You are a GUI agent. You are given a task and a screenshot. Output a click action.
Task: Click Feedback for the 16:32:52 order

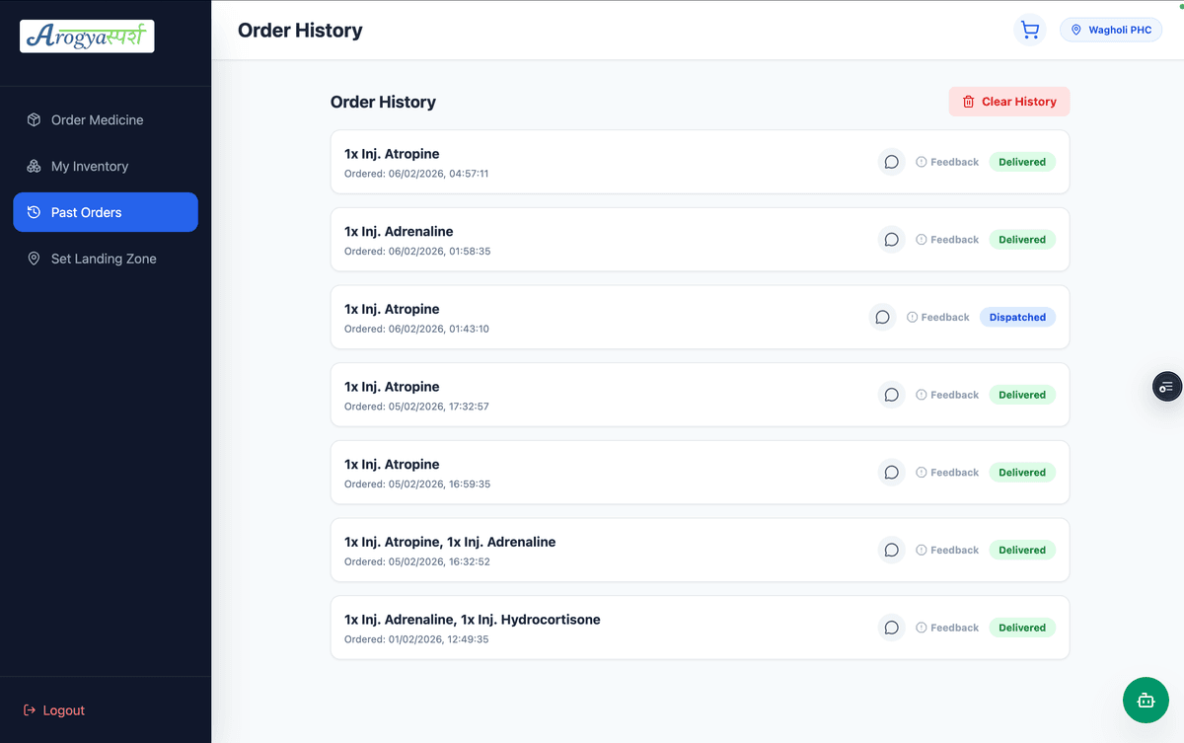(947, 551)
